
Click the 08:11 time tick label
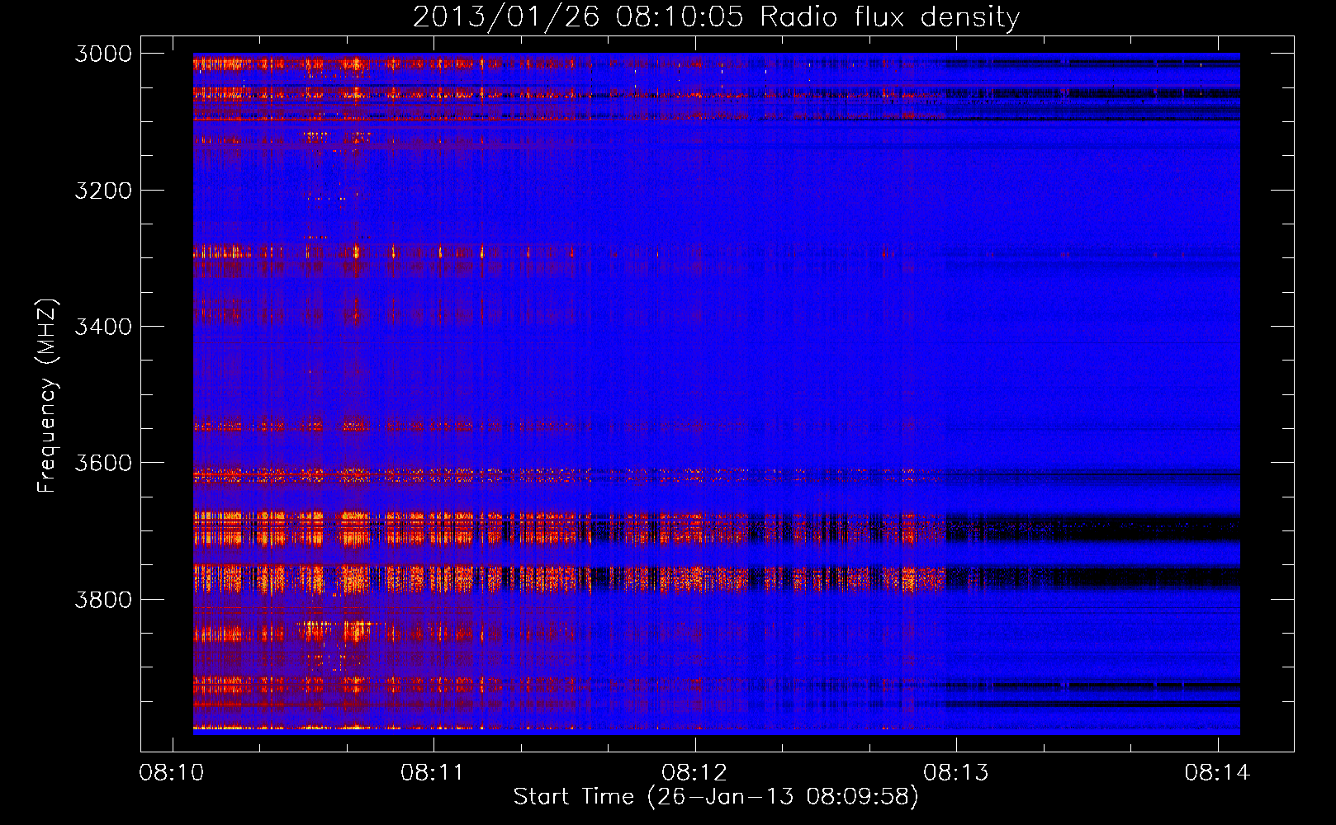pos(433,773)
